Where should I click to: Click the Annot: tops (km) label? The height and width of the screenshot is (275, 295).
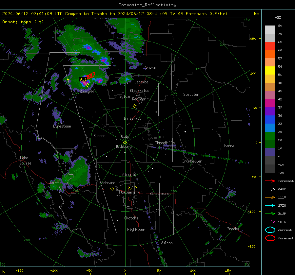tap(23, 22)
